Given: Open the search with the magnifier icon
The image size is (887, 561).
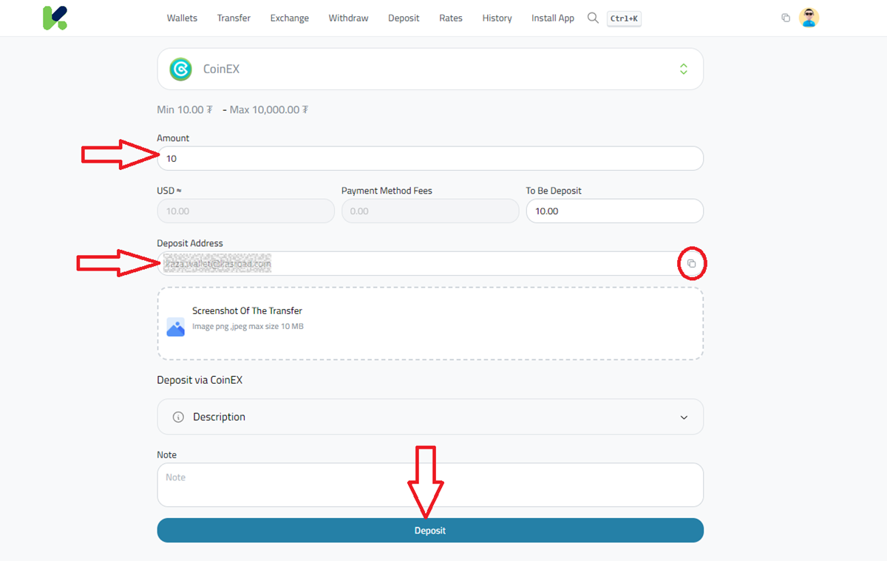Looking at the screenshot, I should (593, 18).
